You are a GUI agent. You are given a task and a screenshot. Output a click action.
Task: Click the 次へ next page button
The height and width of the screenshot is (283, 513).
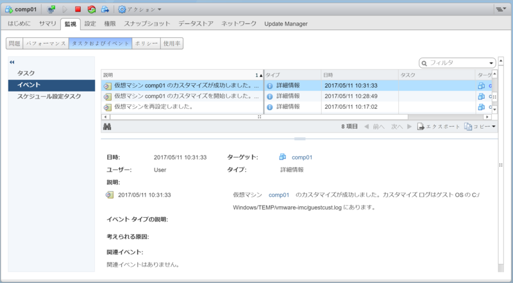[401, 127]
